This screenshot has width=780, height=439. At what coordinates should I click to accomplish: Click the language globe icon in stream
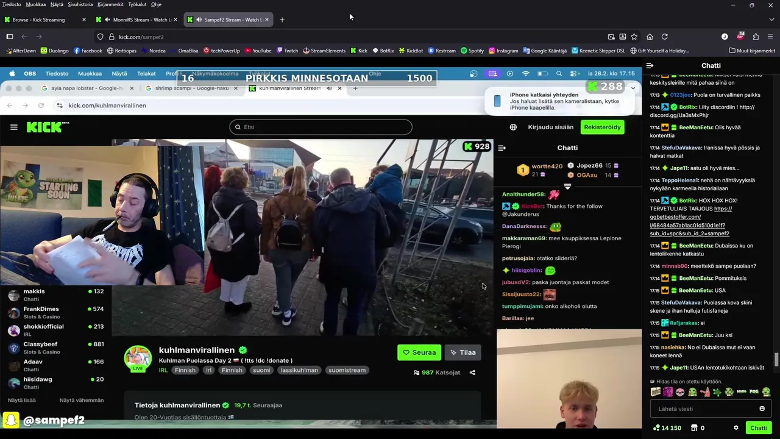513,127
